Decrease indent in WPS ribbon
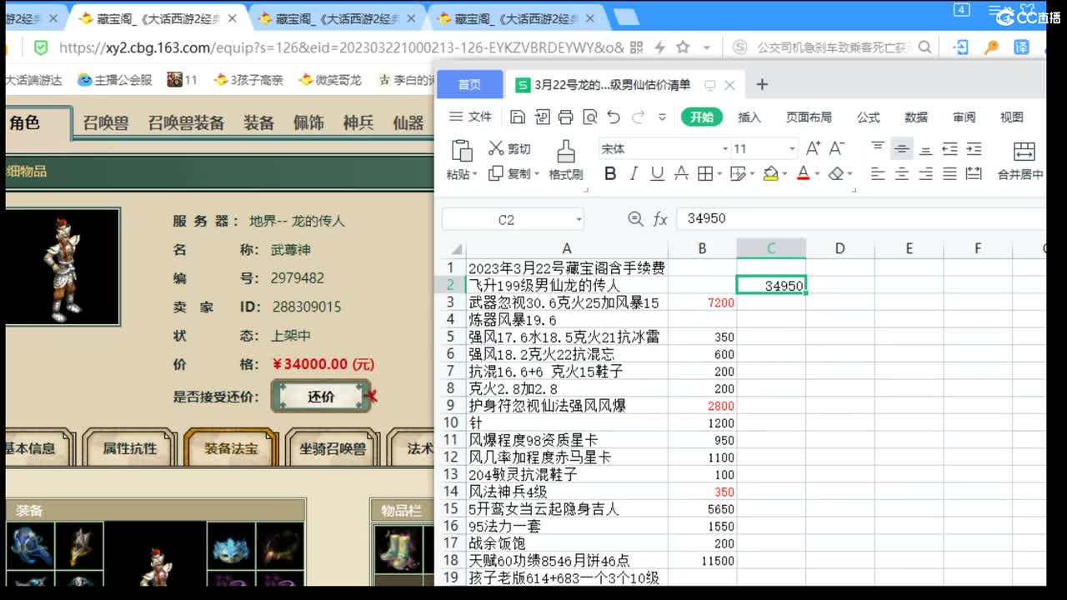 (x=949, y=148)
